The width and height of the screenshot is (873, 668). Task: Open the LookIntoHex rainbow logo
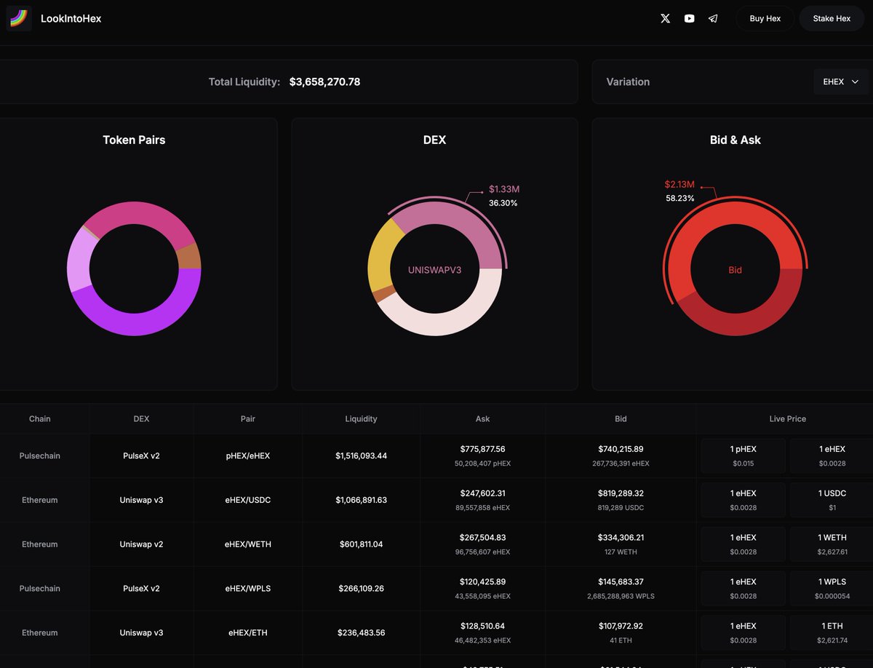(19, 19)
